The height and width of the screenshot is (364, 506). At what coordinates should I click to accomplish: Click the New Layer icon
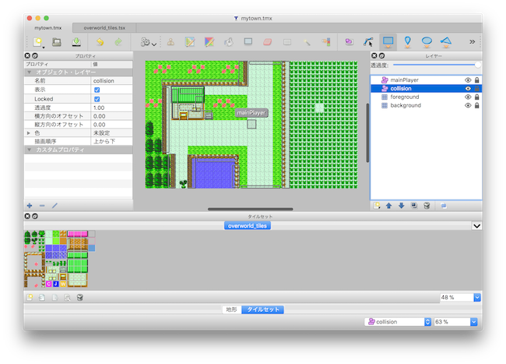coord(377,206)
